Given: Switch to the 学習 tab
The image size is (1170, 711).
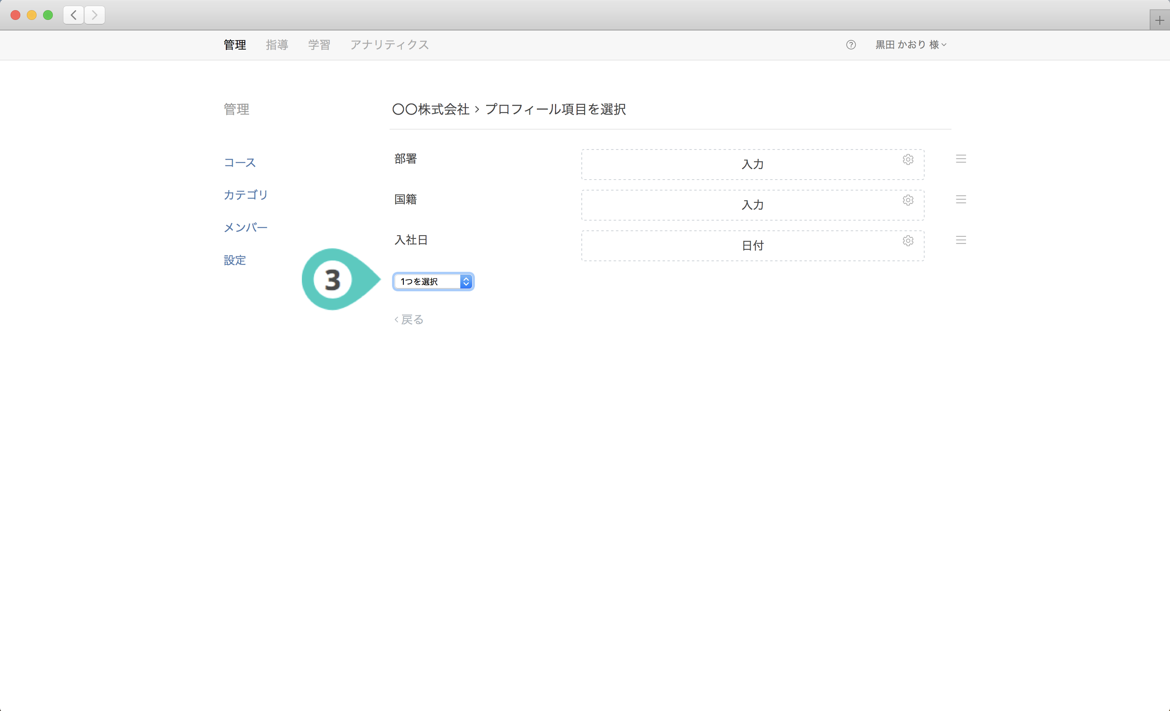Looking at the screenshot, I should coord(318,45).
